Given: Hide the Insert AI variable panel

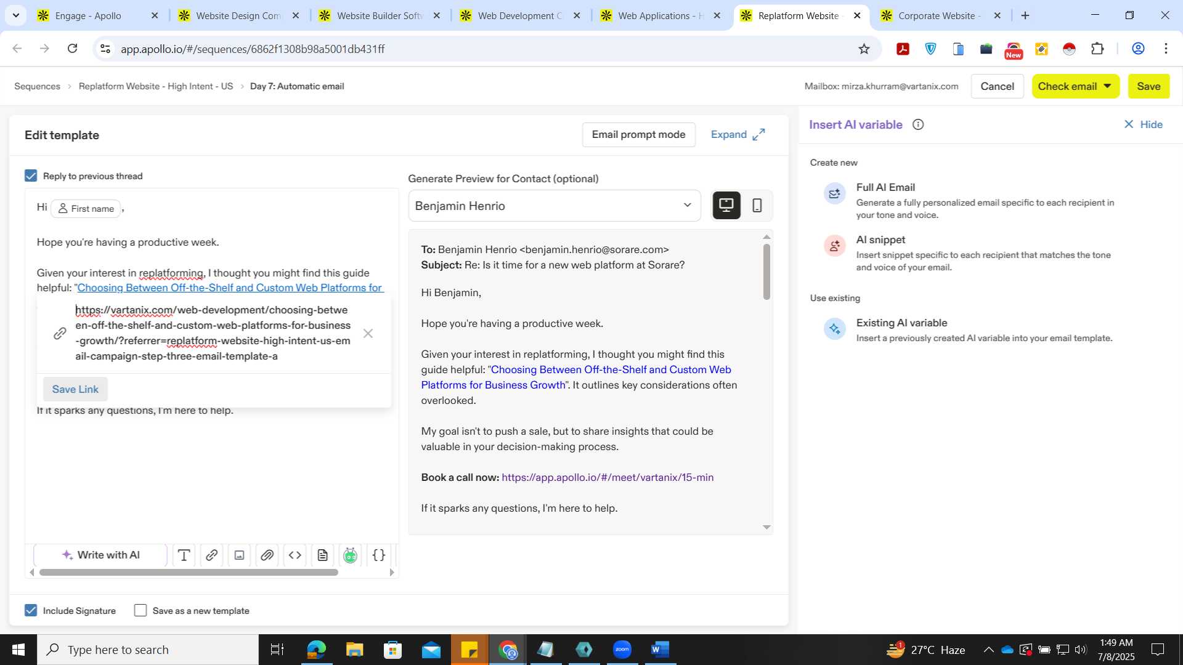Looking at the screenshot, I should coord(1143,124).
